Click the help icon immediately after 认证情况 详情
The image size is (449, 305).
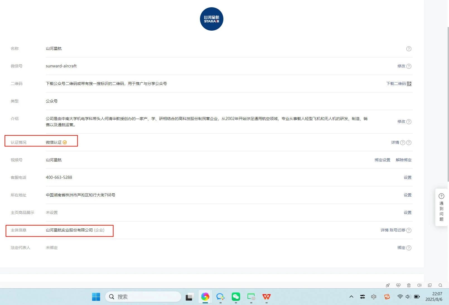coord(403,143)
